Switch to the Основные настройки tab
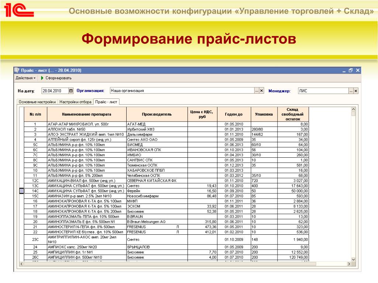This screenshot has width=378, height=283. (37, 102)
